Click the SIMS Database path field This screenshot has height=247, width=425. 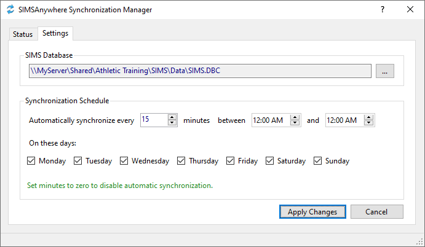click(200, 71)
